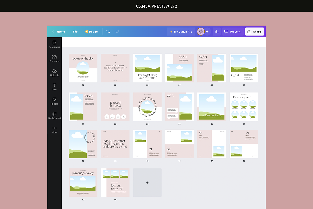
Task: Select page 41 Ask us anything
Action: coord(212,107)
